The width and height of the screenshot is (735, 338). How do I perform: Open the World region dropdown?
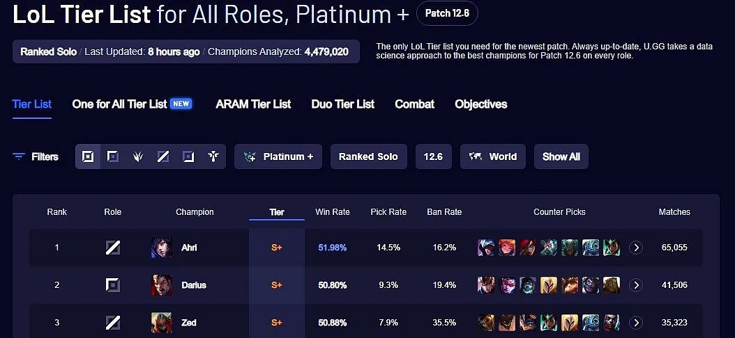[x=493, y=156]
